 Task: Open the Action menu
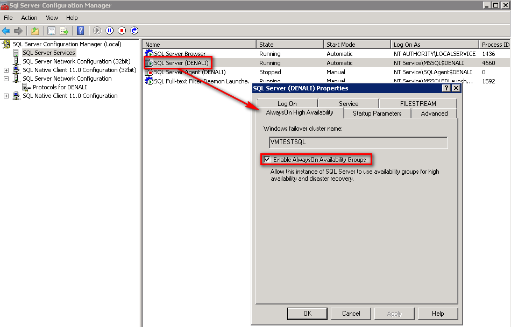click(29, 18)
